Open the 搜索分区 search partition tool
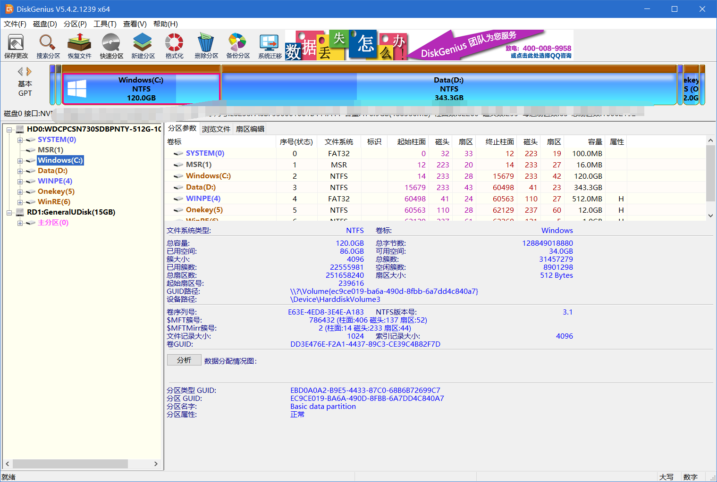The height and width of the screenshot is (482, 717). coord(48,46)
